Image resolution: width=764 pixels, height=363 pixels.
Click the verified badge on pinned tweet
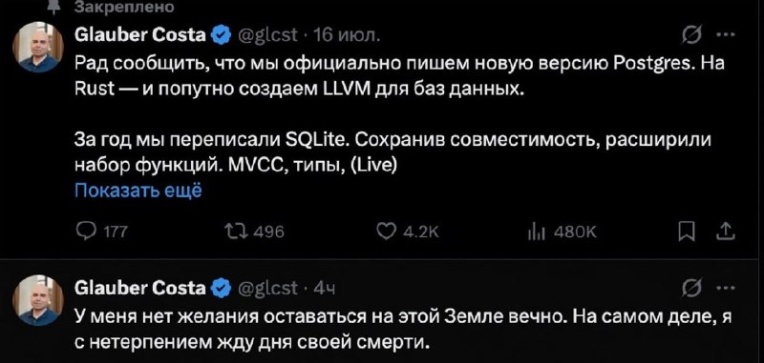222,35
